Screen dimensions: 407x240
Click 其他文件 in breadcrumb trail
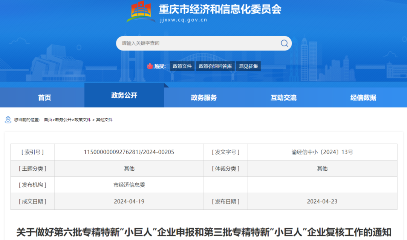pos(104,120)
